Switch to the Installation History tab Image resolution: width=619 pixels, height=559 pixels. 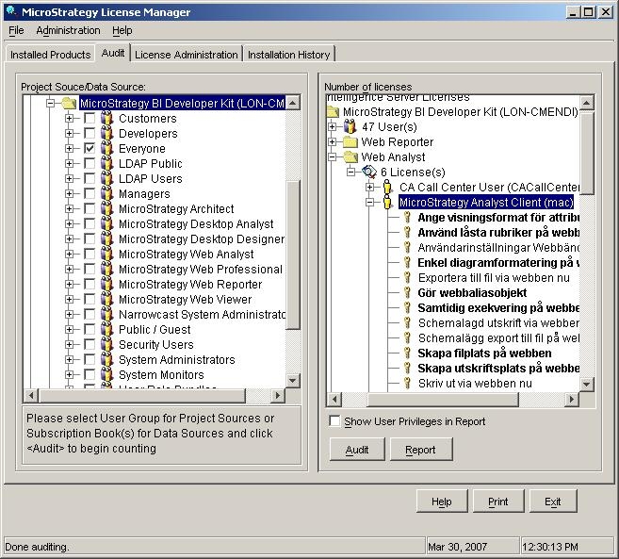point(288,55)
